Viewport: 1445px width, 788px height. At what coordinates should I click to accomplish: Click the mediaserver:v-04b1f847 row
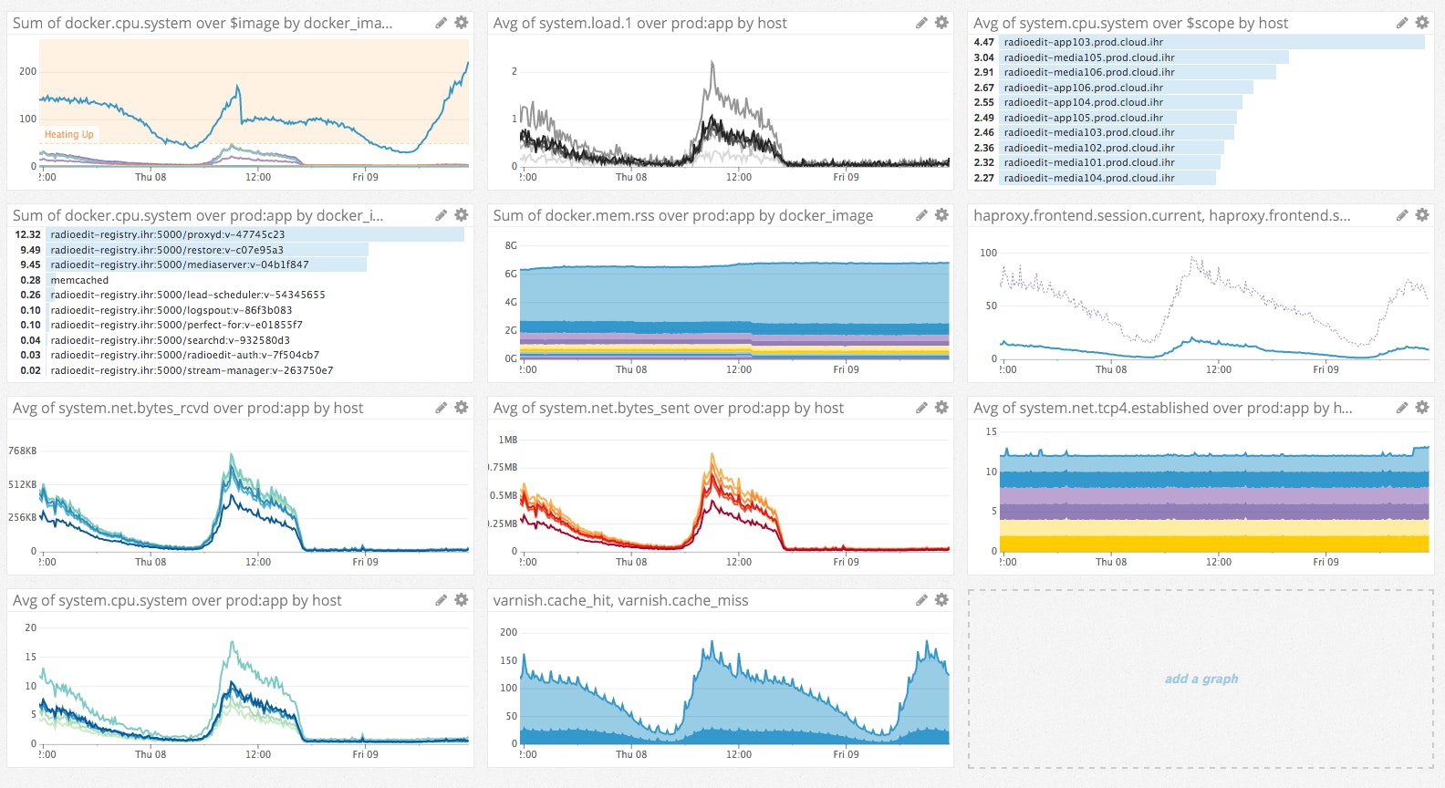click(179, 264)
